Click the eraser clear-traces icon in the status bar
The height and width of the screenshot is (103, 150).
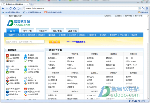tap(132, 101)
